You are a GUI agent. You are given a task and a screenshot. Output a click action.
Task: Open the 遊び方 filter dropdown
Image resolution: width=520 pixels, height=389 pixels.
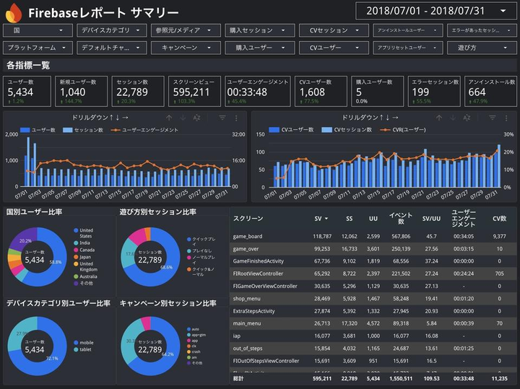(x=482, y=48)
